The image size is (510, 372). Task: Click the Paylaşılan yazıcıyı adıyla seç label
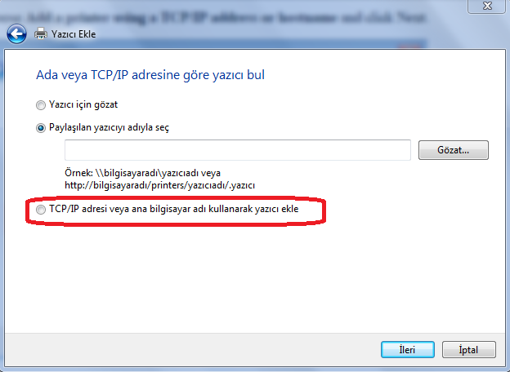(109, 127)
